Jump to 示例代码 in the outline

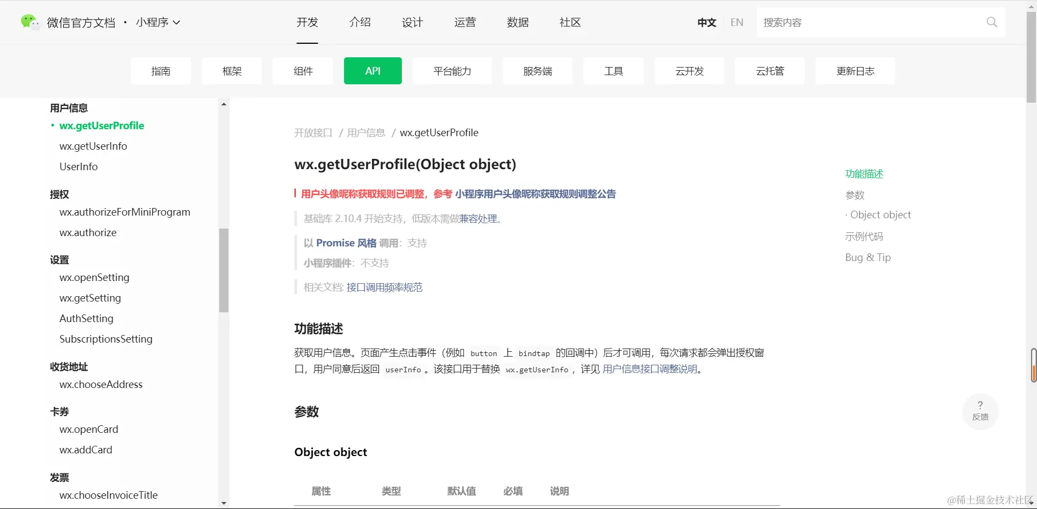pyautogui.click(x=864, y=236)
